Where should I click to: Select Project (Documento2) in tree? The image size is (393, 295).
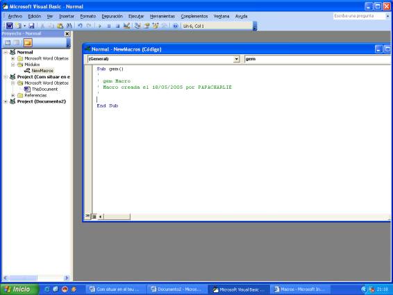tap(42, 101)
